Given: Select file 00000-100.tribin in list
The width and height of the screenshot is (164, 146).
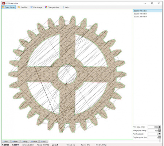Looking at the screenshot, I should 148,14.
